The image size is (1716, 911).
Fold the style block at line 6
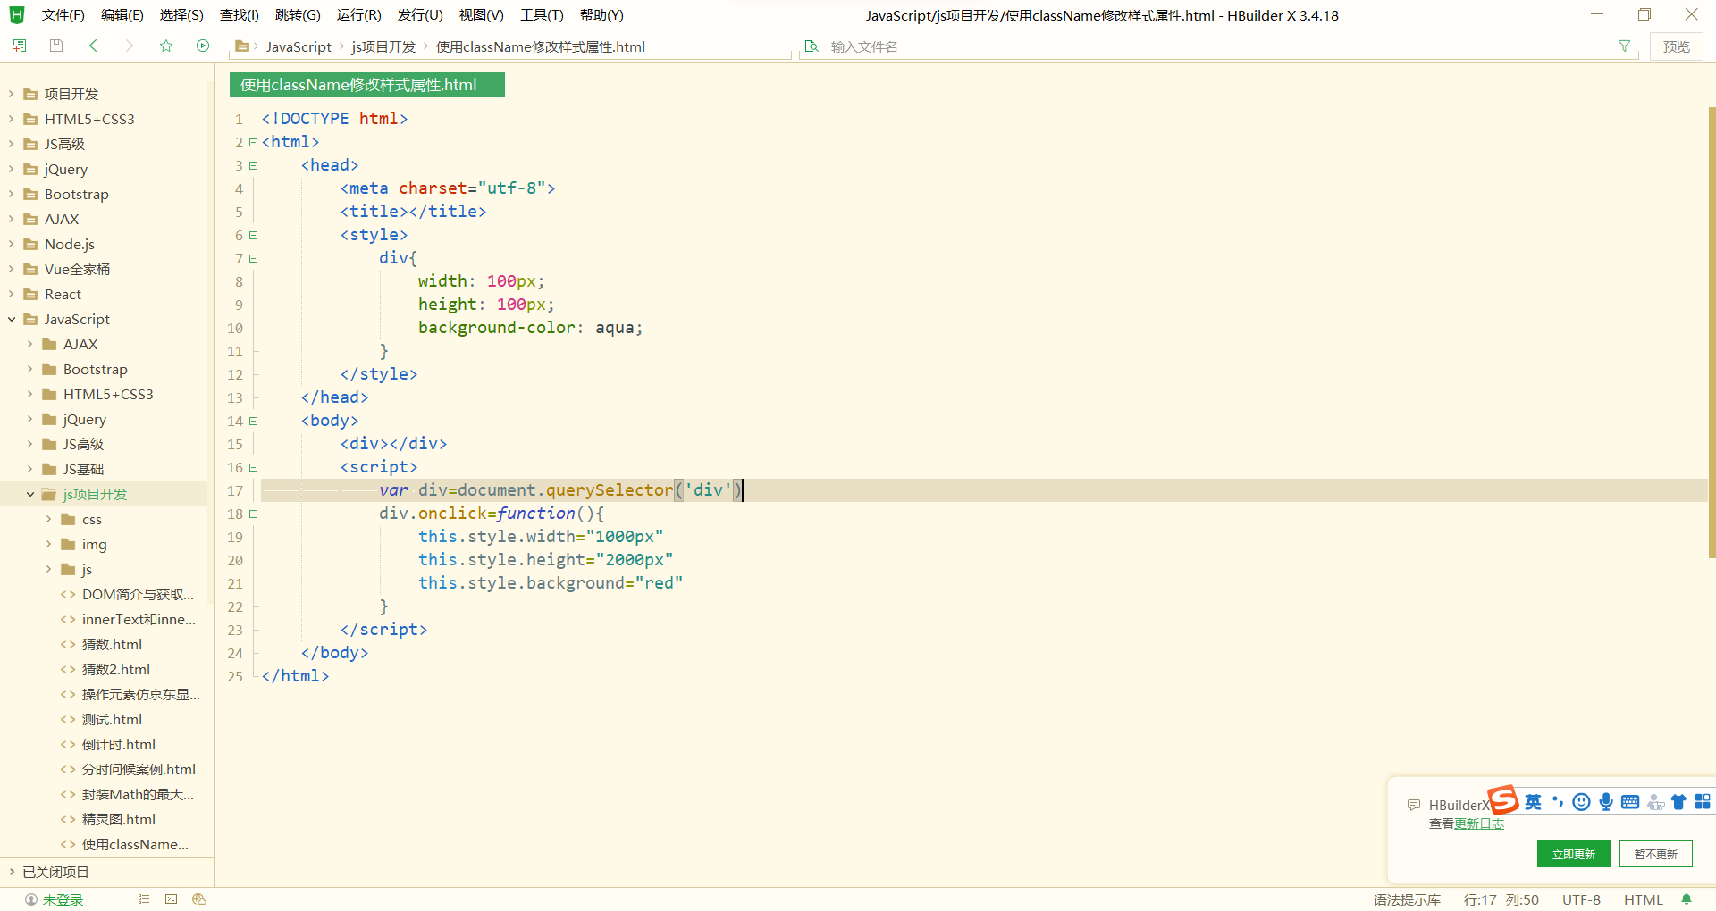254,235
